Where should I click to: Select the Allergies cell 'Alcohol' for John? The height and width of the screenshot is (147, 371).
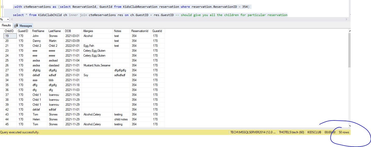coord(97,36)
